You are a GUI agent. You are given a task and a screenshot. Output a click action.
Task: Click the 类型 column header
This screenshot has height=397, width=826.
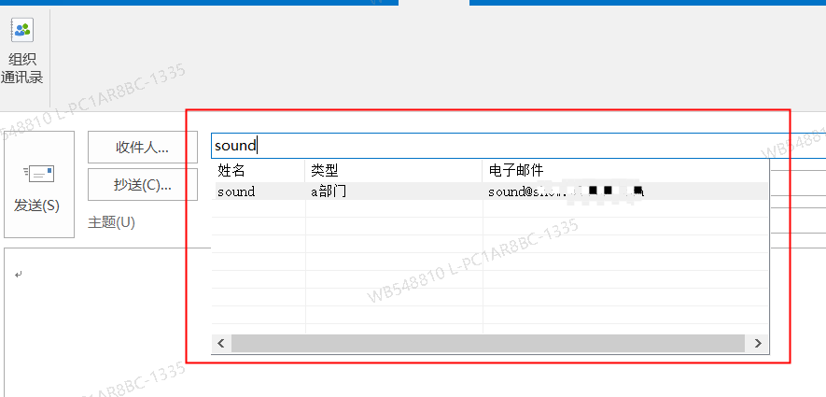[x=324, y=170]
